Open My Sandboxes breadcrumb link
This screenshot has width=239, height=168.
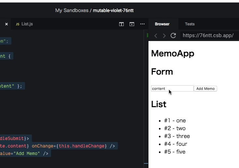click(x=72, y=10)
